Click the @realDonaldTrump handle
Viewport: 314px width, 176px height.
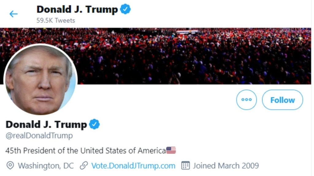tap(39, 136)
